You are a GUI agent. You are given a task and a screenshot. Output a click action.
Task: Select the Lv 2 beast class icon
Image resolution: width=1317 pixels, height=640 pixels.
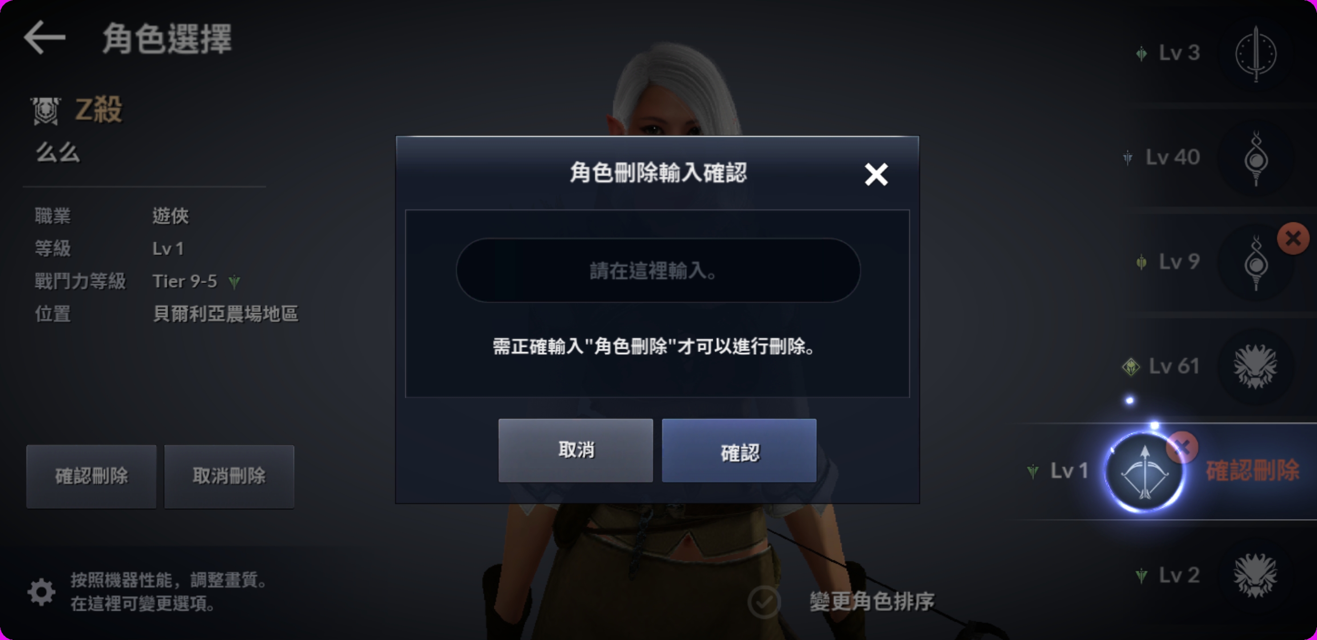(x=1255, y=576)
